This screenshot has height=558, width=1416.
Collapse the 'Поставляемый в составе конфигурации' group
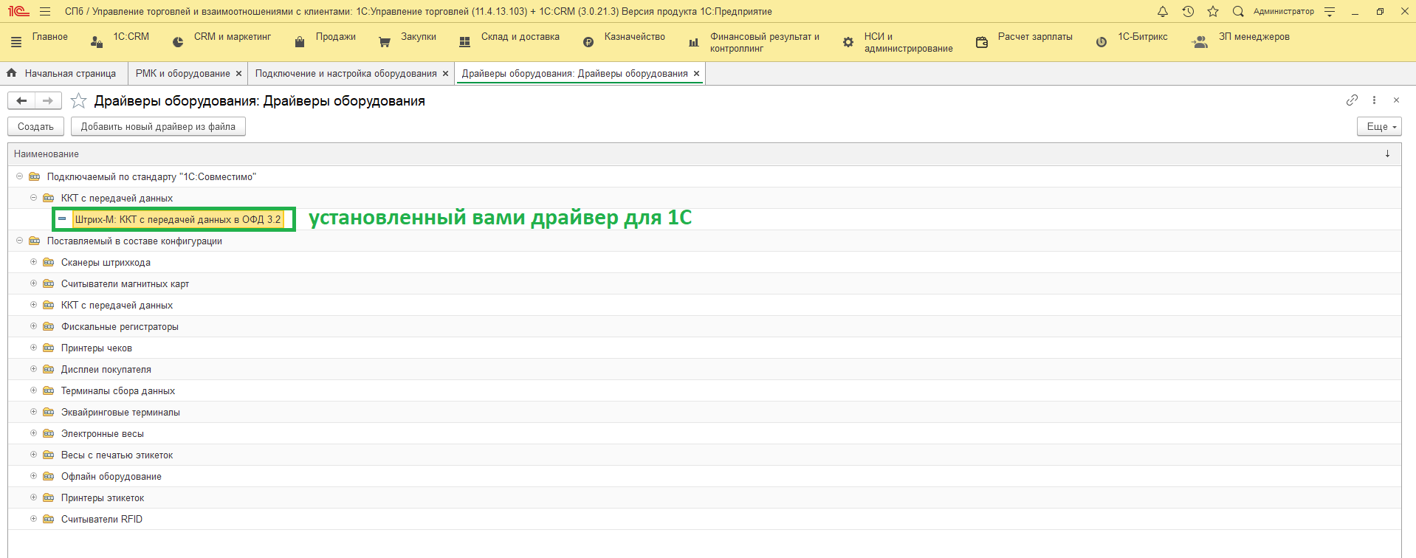20,241
